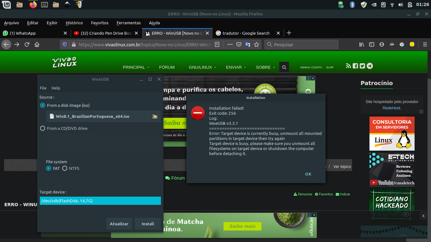This screenshot has height=242, width=431.
Task: Launch Inkscape from the panel
Action: [67, 5]
